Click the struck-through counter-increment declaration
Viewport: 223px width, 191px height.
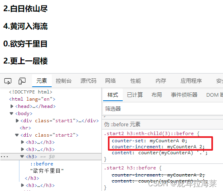pyautogui.click(x=158, y=175)
